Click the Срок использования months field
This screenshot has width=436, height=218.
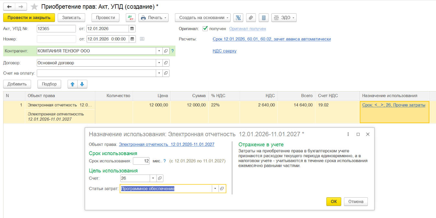[141, 161]
